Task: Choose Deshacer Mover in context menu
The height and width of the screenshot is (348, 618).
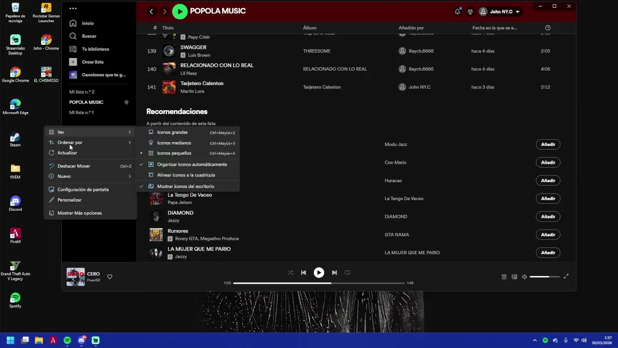Action: tap(90, 166)
